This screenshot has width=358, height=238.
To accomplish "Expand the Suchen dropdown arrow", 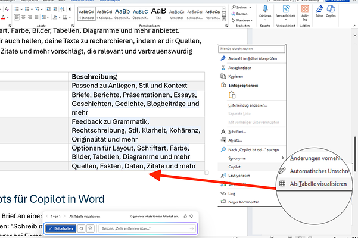I will click(x=250, y=8).
